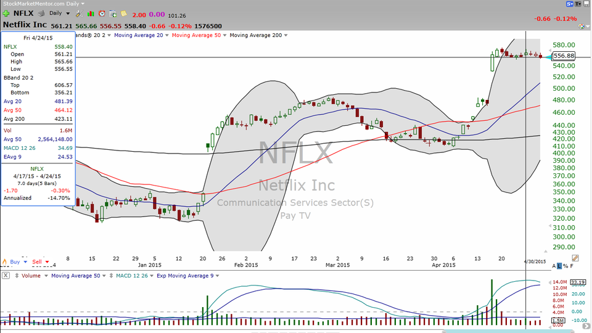Click the left arrow beside the 580.00 price label
This screenshot has width=592, height=333.
549,50
